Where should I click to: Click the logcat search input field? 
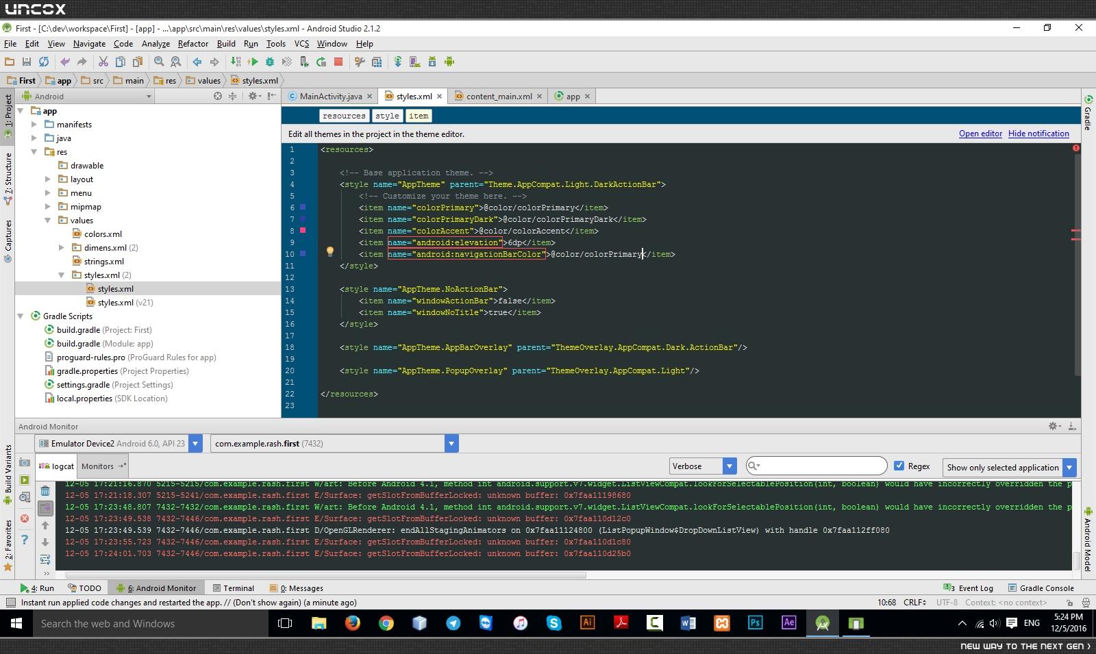click(x=817, y=466)
